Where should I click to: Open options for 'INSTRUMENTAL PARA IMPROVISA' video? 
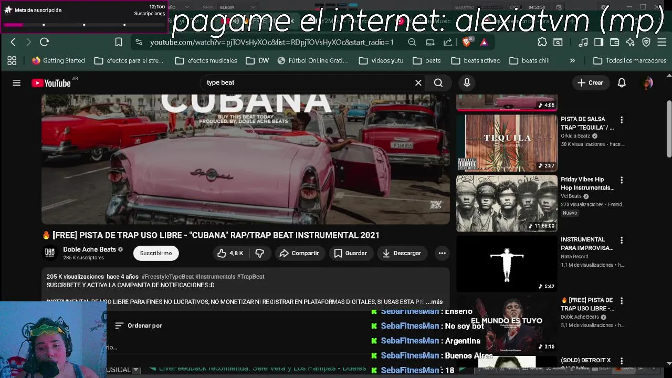click(x=622, y=240)
